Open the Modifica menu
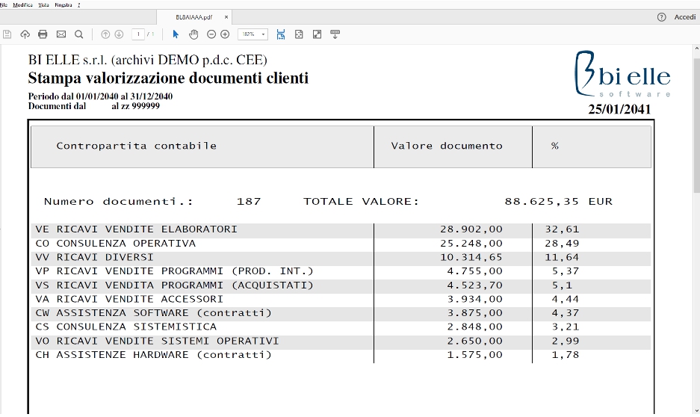The image size is (700, 417). coord(22,5)
